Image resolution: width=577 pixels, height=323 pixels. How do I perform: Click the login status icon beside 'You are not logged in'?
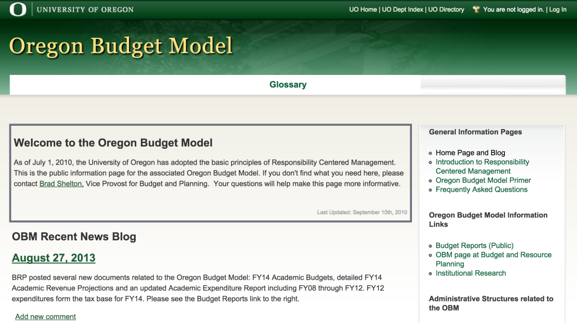[x=476, y=9]
